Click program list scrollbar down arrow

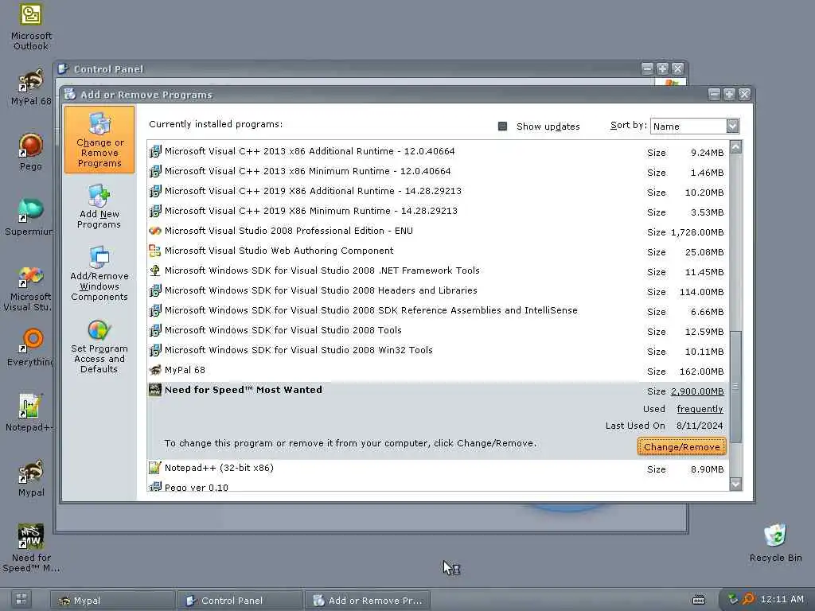tap(735, 484)
